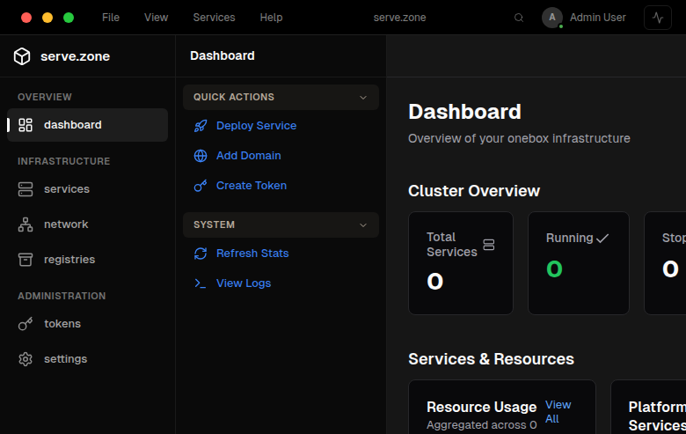Click the terminal prompt icon for View Logs

(x=201, y=283)
